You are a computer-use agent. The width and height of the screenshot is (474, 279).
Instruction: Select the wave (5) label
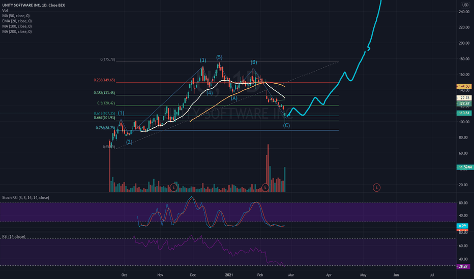[x=219, y=57]
